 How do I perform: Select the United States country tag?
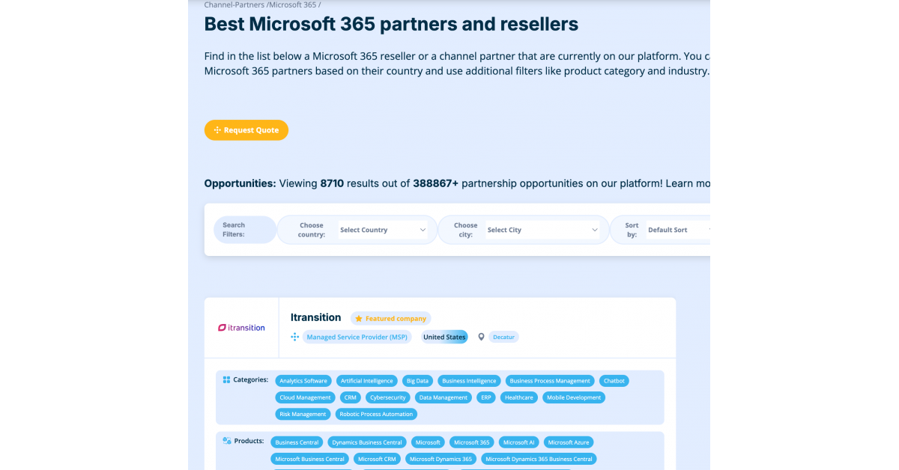[x=444, y=338]
